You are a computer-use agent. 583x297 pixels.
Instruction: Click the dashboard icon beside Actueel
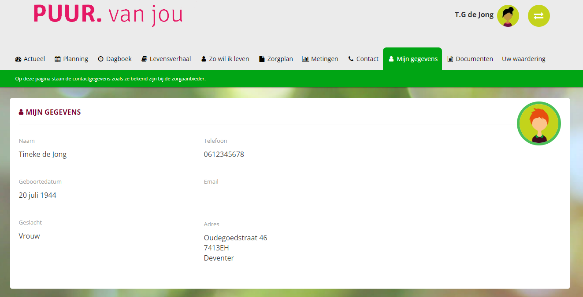point(18,59)
